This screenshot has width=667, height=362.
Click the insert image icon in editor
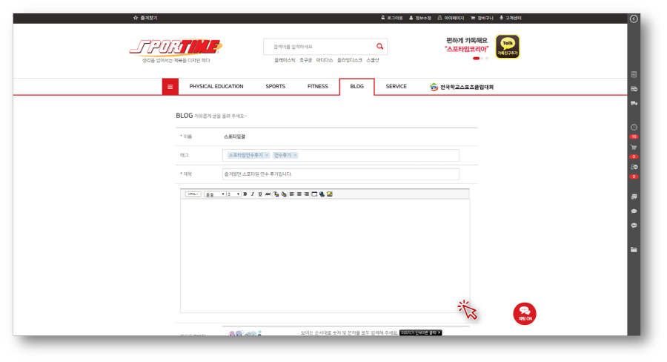click(x=330, y=194)
